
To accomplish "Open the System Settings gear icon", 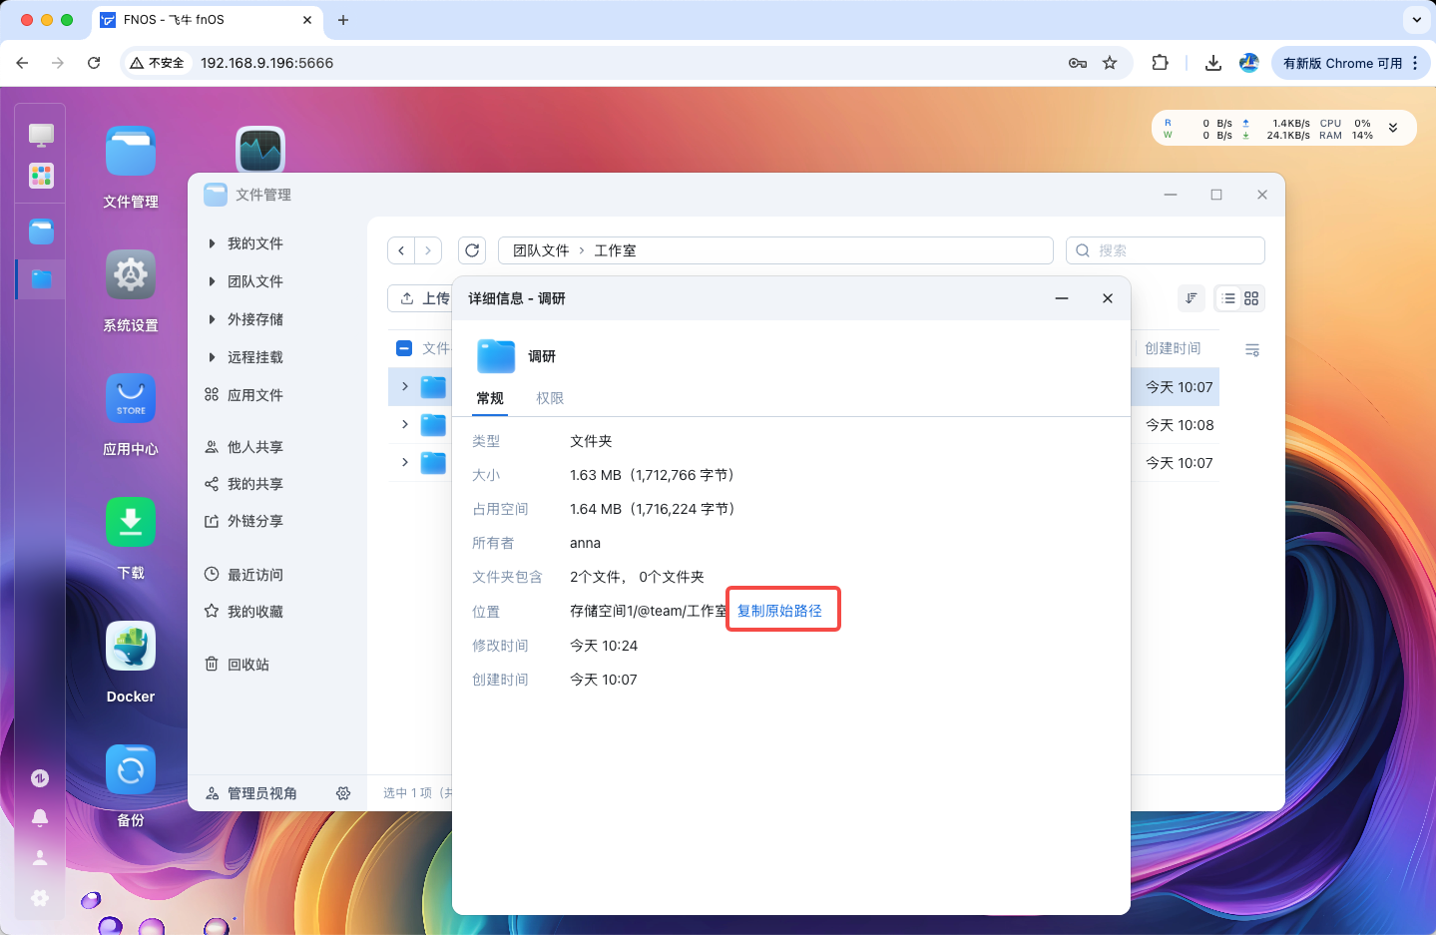I will pyautogui.click(x=131, y=275).
